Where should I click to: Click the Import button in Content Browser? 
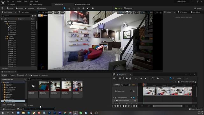click(12, 75)
